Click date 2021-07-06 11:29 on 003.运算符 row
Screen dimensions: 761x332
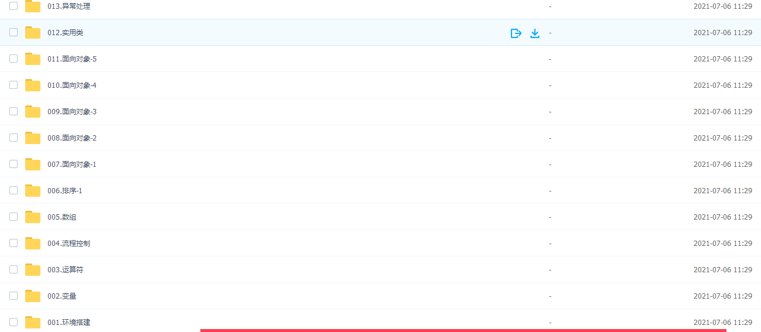coord(723,270)
